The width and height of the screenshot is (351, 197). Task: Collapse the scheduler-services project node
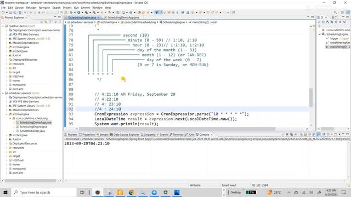3,93
